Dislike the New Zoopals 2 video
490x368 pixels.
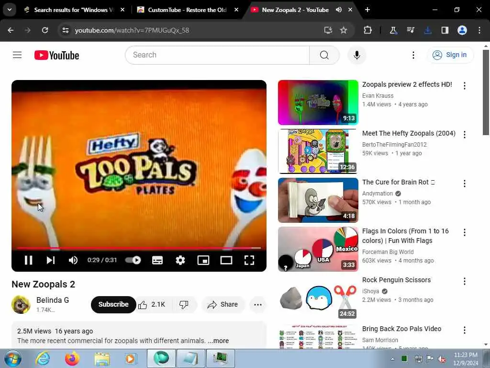[x=184, y=304]
